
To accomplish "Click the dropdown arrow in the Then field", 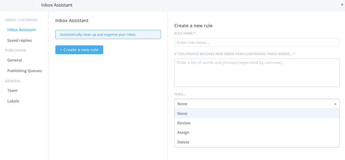I will [x=335, y=104].
